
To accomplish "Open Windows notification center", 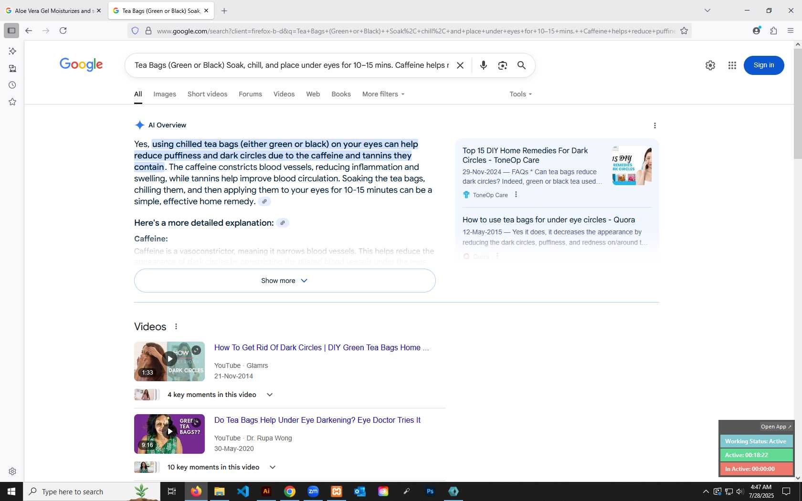I will tap(786, 491).
